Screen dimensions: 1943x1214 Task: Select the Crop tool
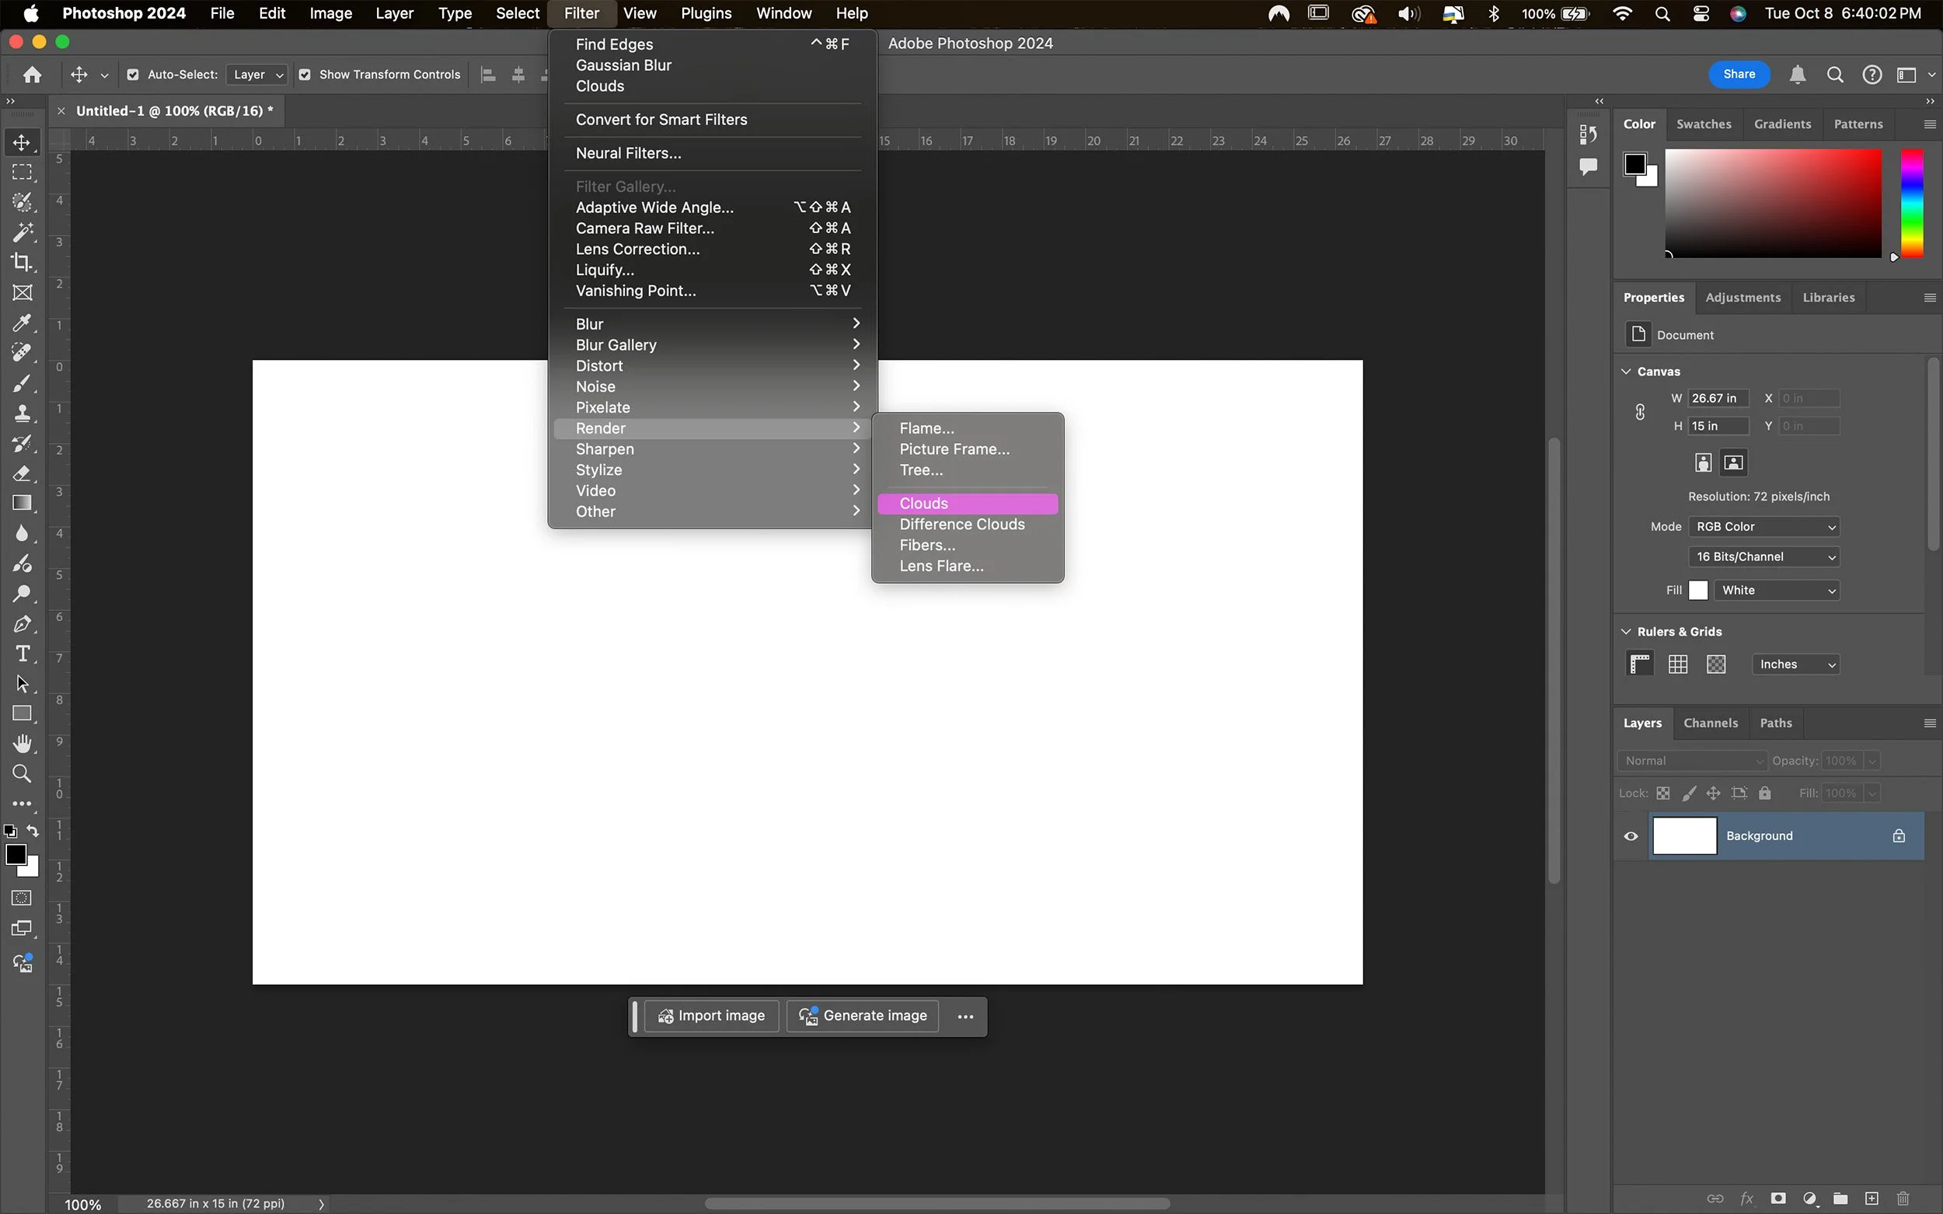[23, 263]
